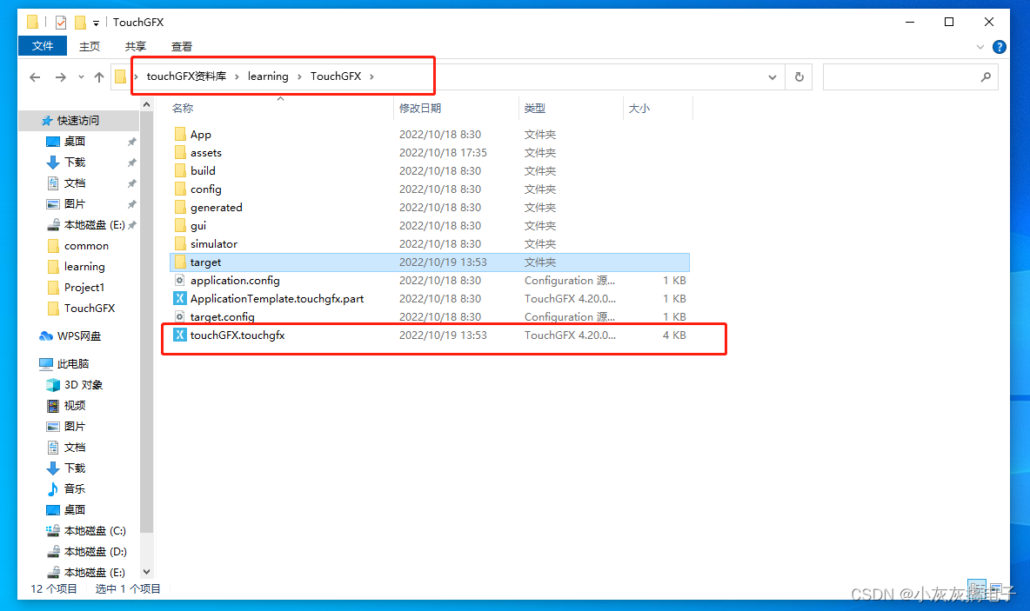Open the TouchGFX folder in sidebar
This screenshot has height=611, width=1030.
(90, 309)
